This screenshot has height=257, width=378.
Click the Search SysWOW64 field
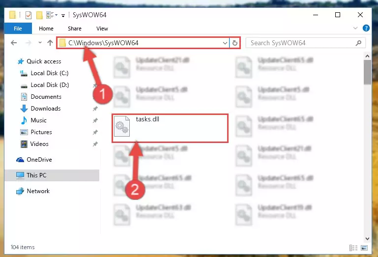305,43
